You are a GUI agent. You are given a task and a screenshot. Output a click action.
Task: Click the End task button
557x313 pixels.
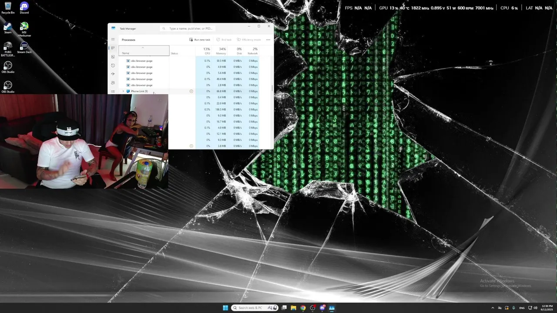tap(224, 40)
